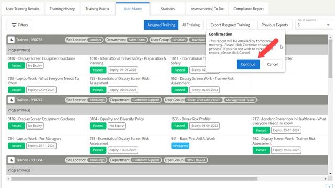Screen dimensions: 335x188
Task: Switch to User Training Results tab
Action: tap(23, 9)
